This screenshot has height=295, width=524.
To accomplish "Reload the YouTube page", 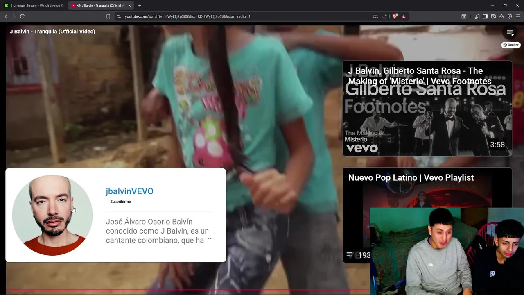I will [x=23, y=16].
